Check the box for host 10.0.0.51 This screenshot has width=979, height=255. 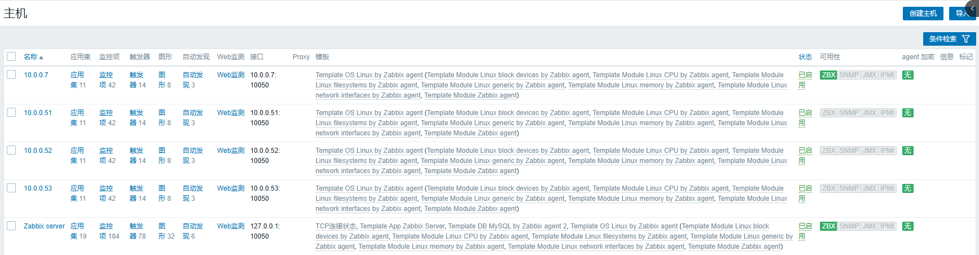[x=11, y=112]
